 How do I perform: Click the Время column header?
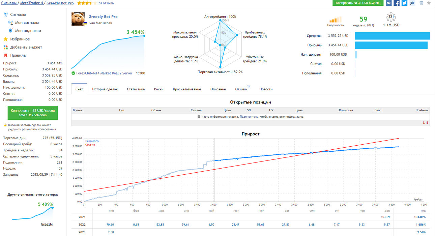77,110
